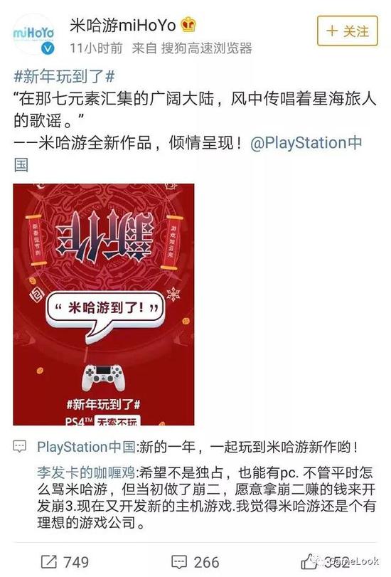This screenshot has height=577, width=391.
Task: Tap the gold crown membership icon
Action: point(188,25)
